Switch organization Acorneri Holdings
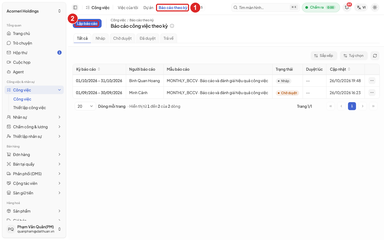The width and height of the screenshot is (384, 240). [34, 11]
